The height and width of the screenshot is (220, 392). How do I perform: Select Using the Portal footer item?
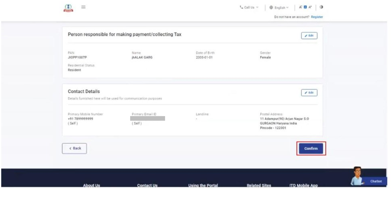click(203, 185)
